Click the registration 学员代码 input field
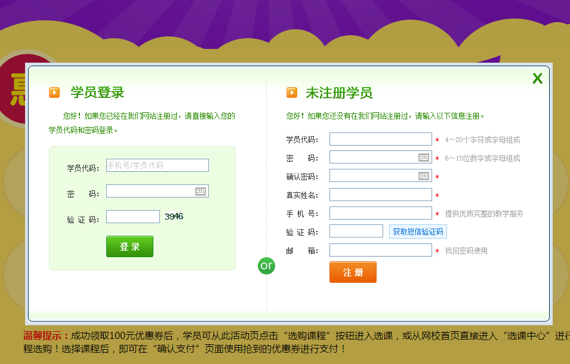 (x=380, y=139)
